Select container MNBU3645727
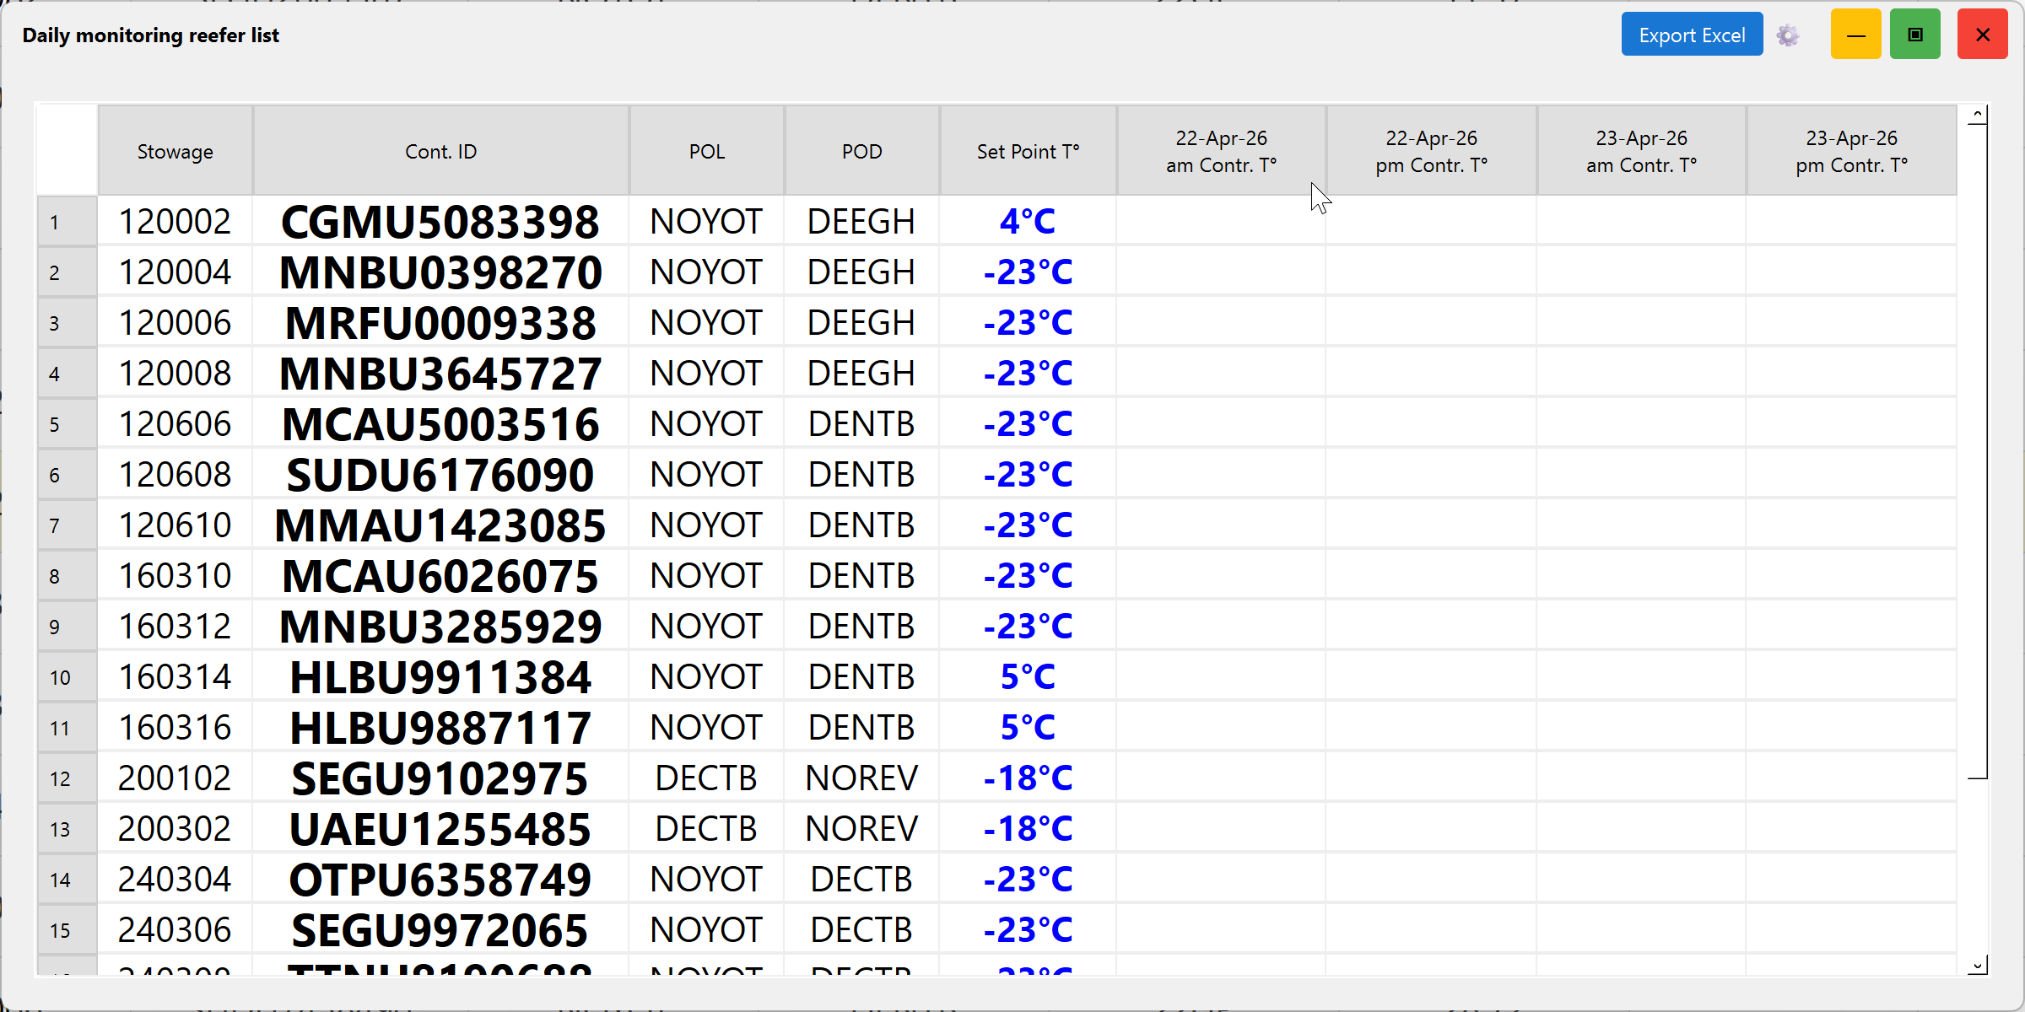Image resolution: width=2025 pixels, height=1012 pixels. click(440, 374)
